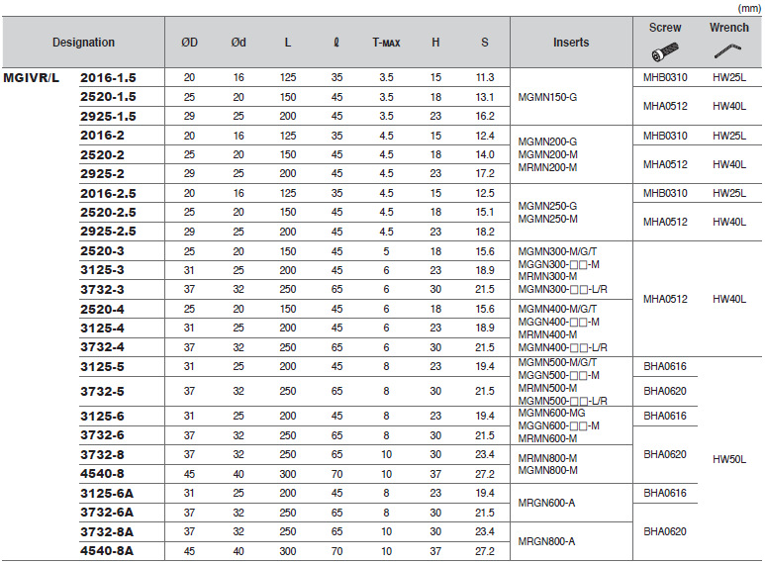Click the MGMN150-G insert cell
The width and height of the screenshot is (765, 564).
click(547, 96)
